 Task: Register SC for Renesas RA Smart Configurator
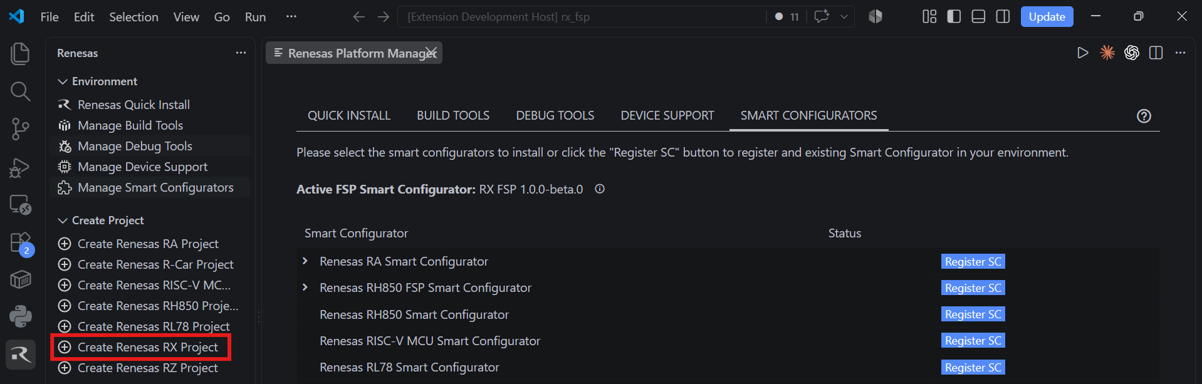(973, 261)
